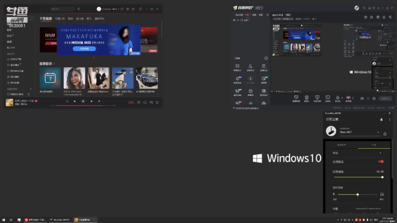
Task: Open the sports car playlist cover
Action: [x=147, y=78]
